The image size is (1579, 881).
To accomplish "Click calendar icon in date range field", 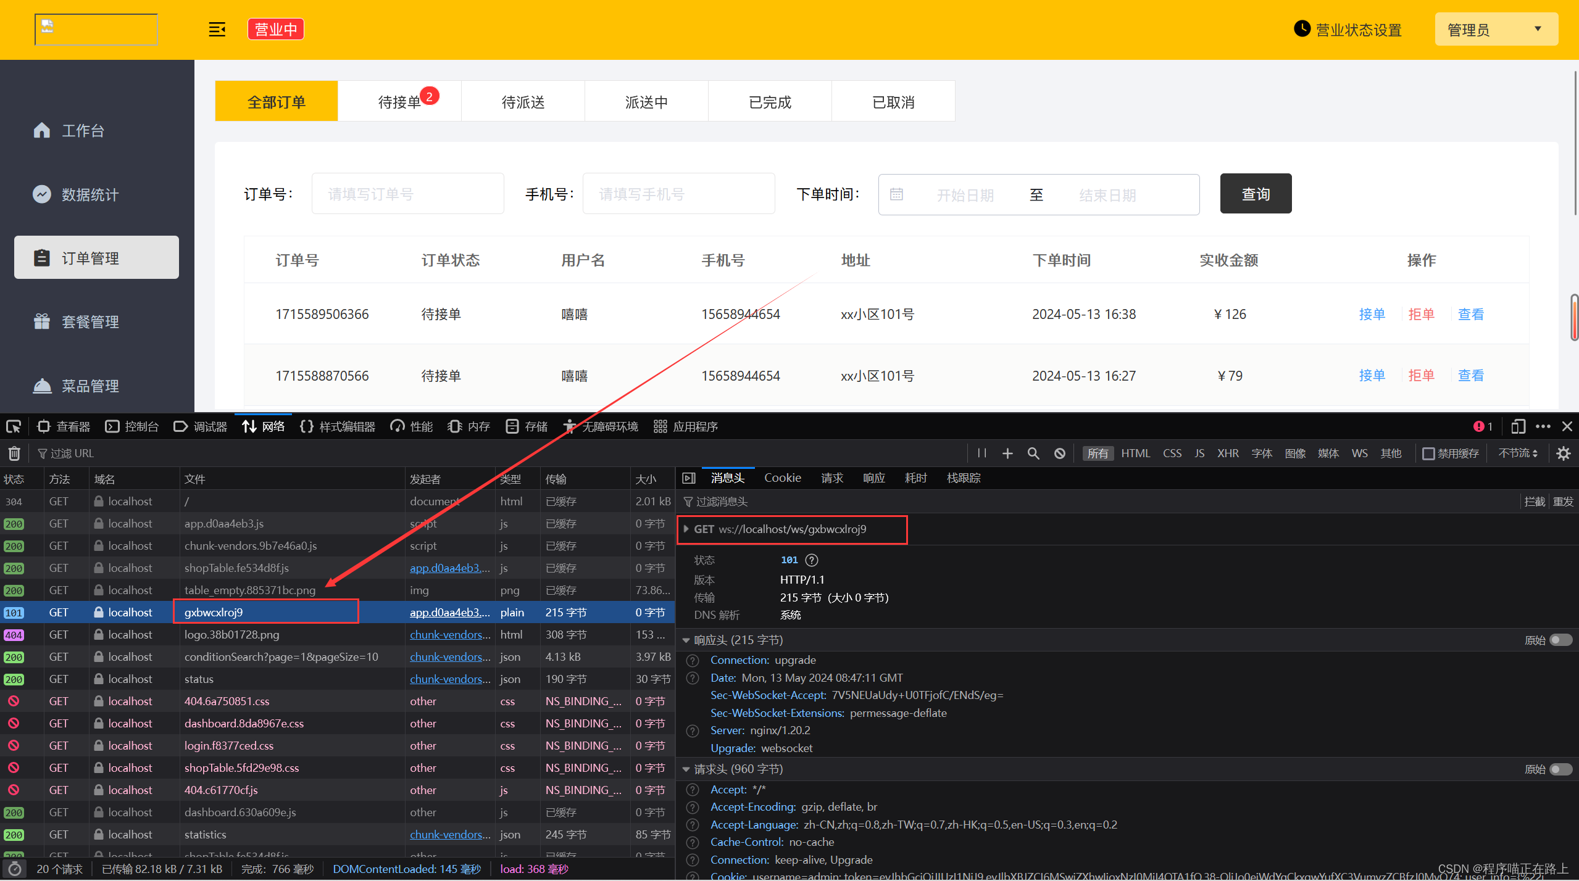I will [896, 194].
